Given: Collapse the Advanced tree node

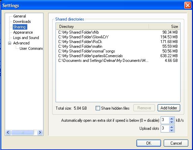Looking at the screenshot, I should click(x=9, y=43).
